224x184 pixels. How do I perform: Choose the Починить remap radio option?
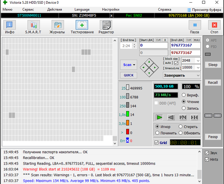(158, 133)
